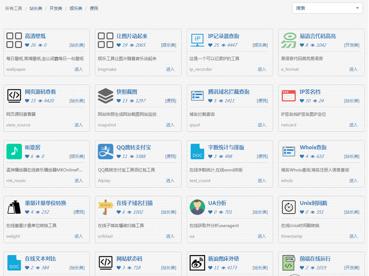Open the 新浪图床外链 title link
The height and width of the screenshot is (276, 369).
pos(223,259)
